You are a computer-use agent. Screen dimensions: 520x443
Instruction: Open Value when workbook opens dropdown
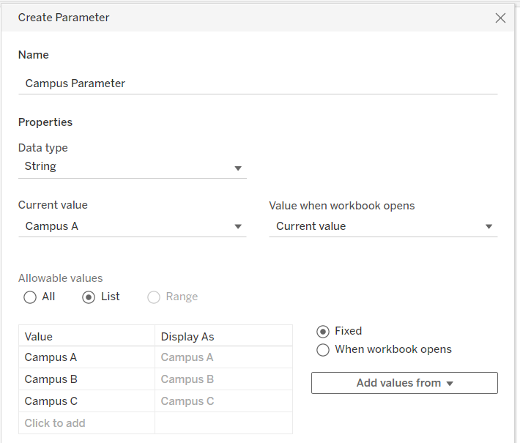point(383,226)
